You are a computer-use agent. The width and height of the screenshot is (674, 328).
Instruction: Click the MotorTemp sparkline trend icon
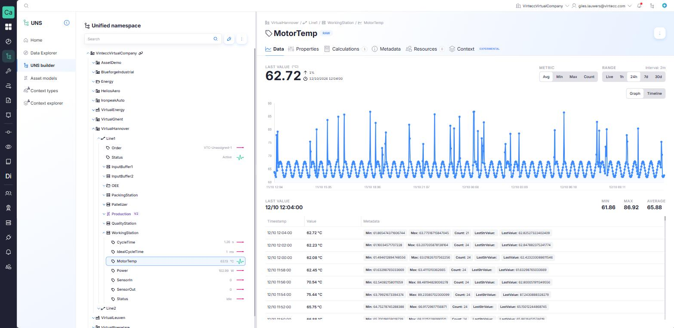[x=240, y=261]
